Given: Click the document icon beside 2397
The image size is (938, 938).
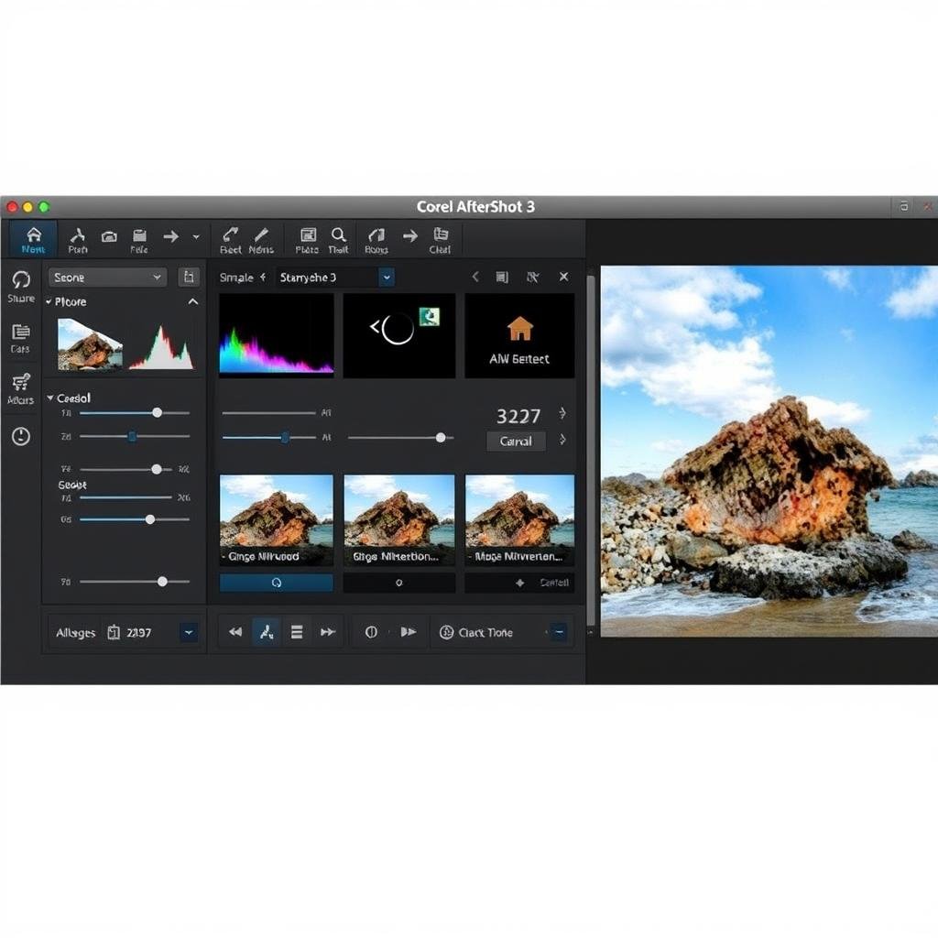Looking at the screenshot, I should (x=114, y=632).
